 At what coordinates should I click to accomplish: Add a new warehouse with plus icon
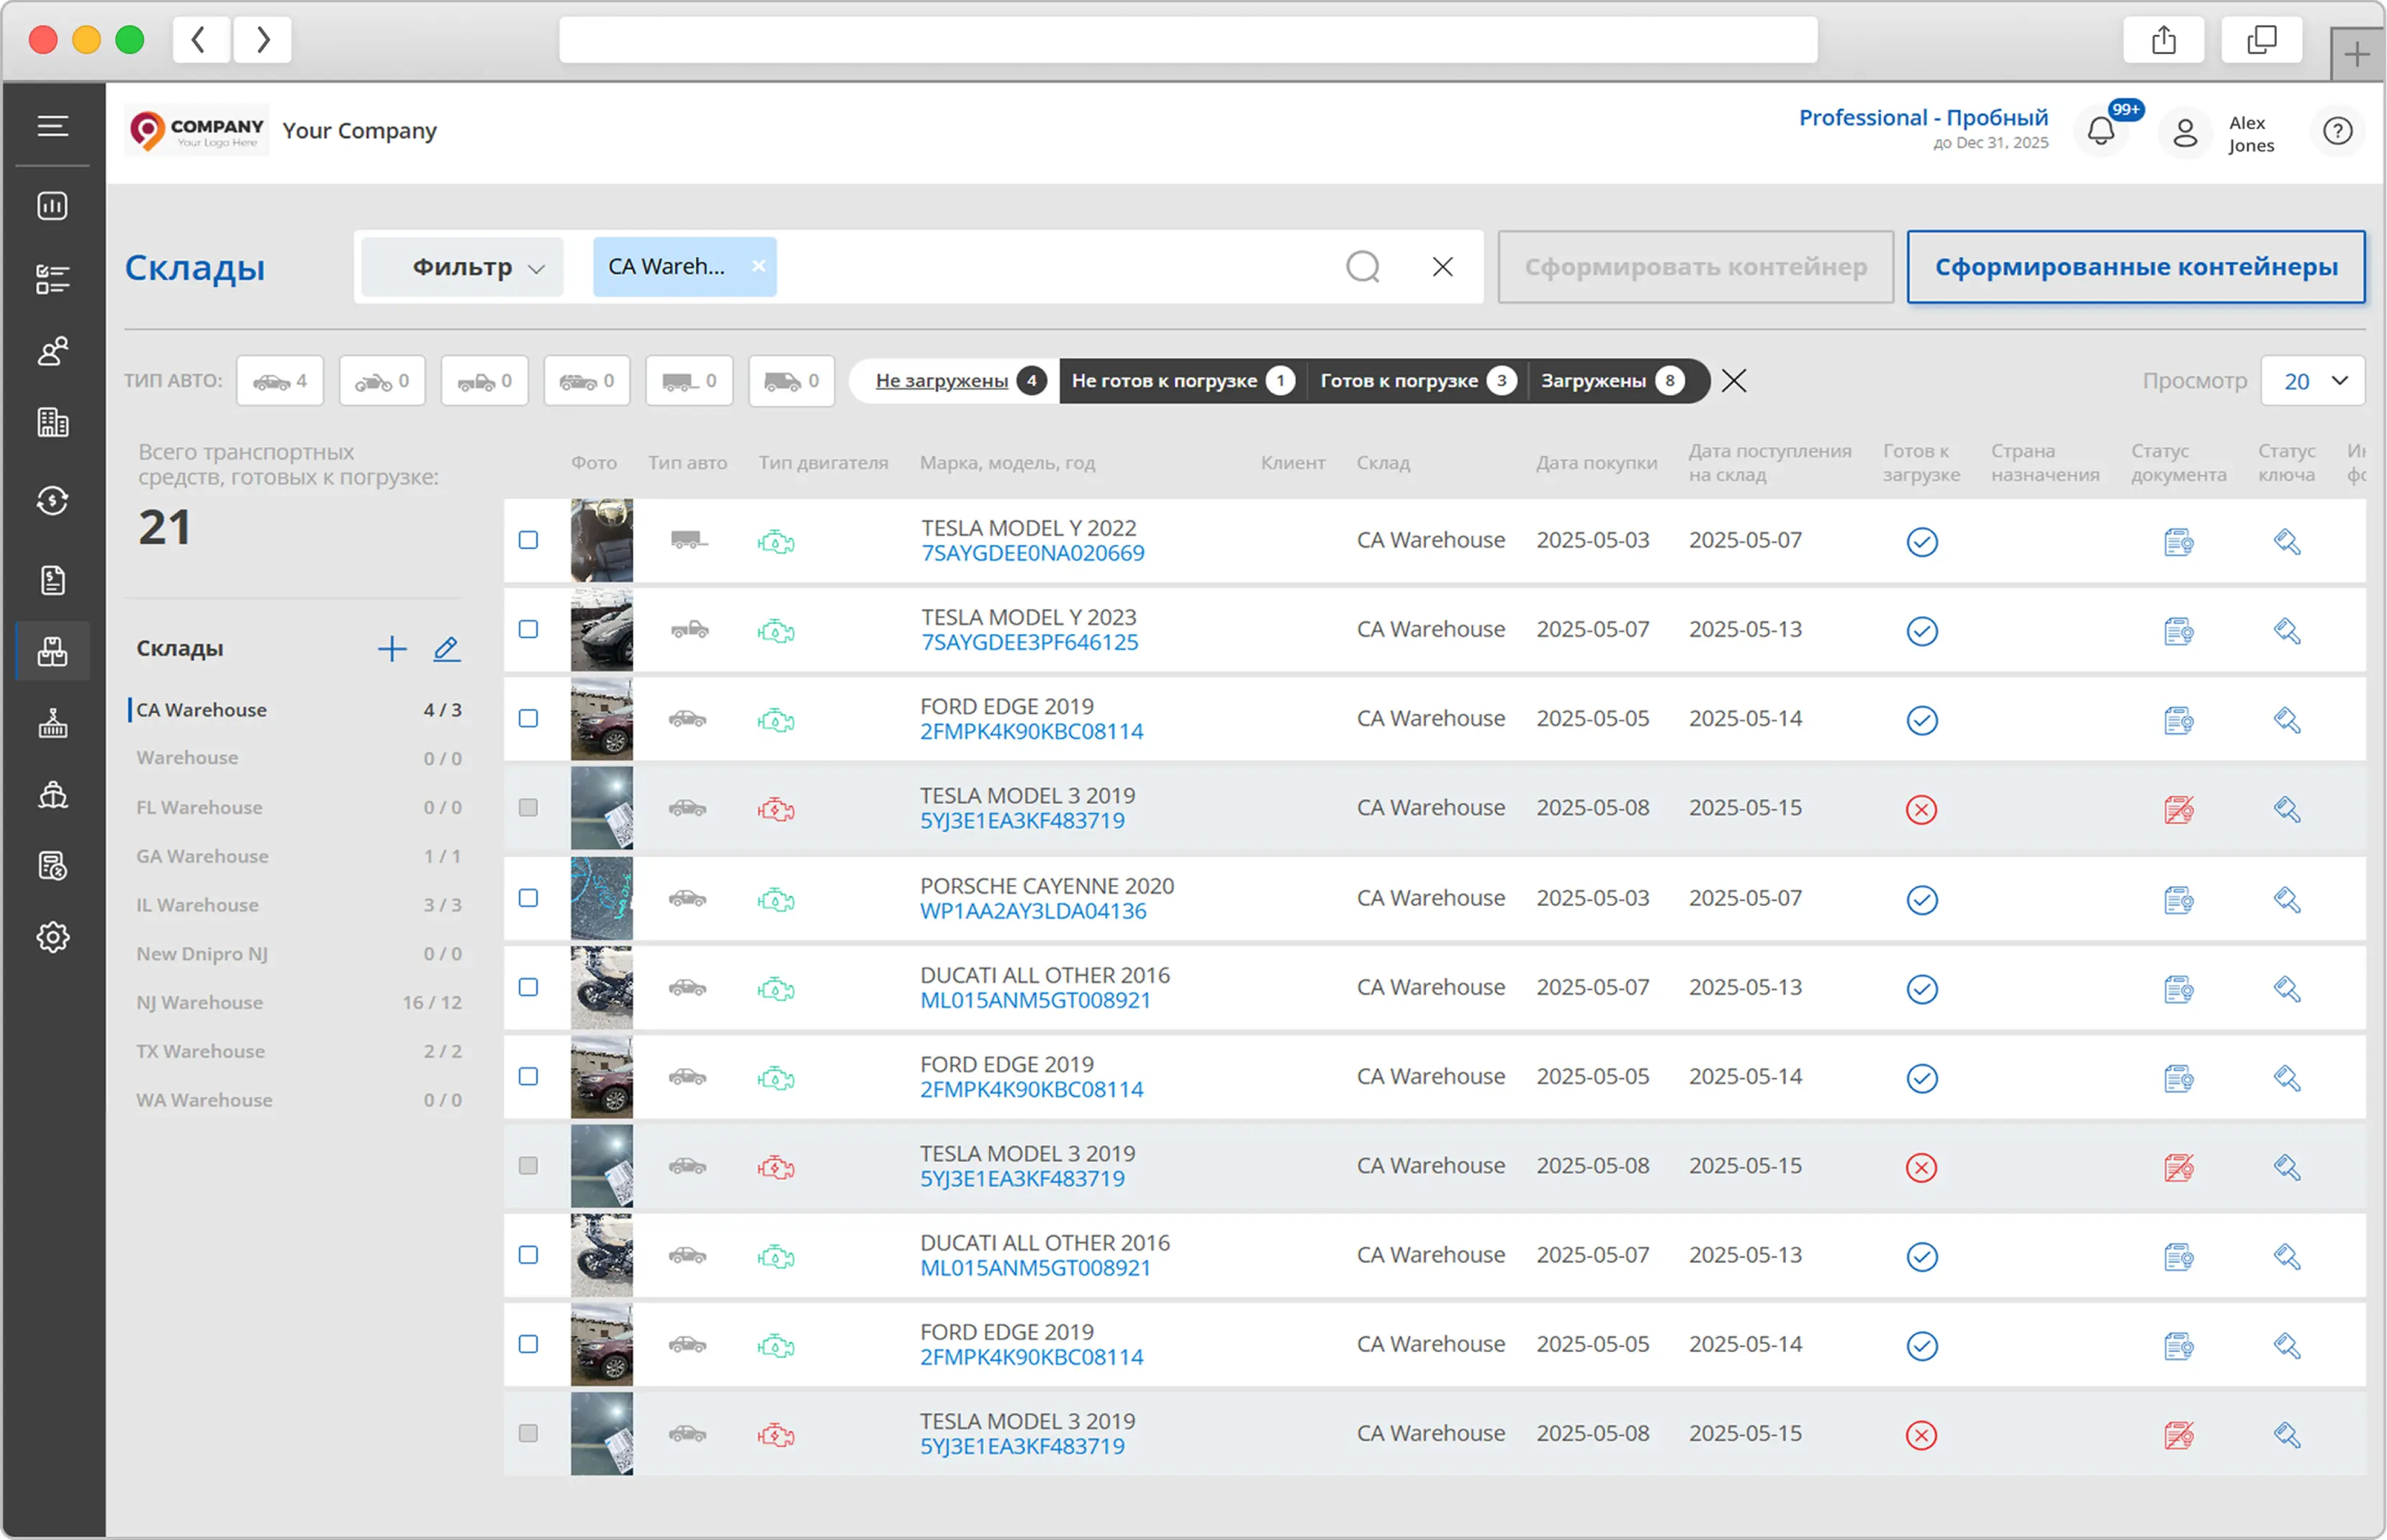pyautogui.click(x=392, y=649)
